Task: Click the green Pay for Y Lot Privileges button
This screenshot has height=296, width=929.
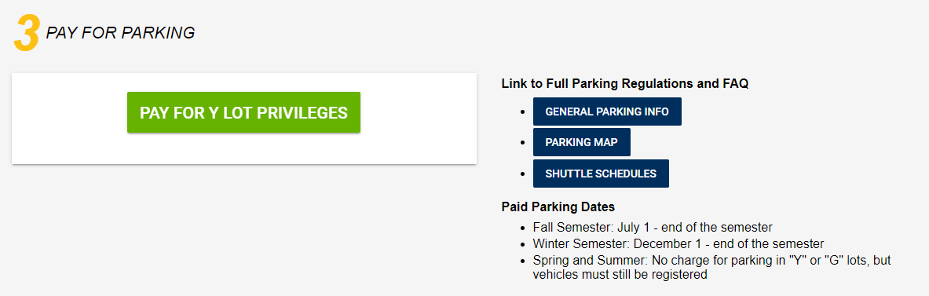Action: pos(243,112)
